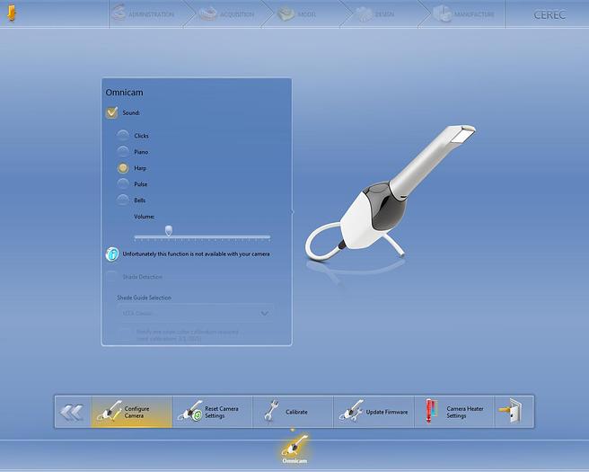Choose the Piano sound option

pyautogui.click(x=122, y=152)
